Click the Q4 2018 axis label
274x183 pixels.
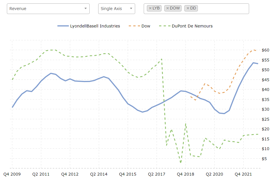pyautogui.click(x=186, y=174)
